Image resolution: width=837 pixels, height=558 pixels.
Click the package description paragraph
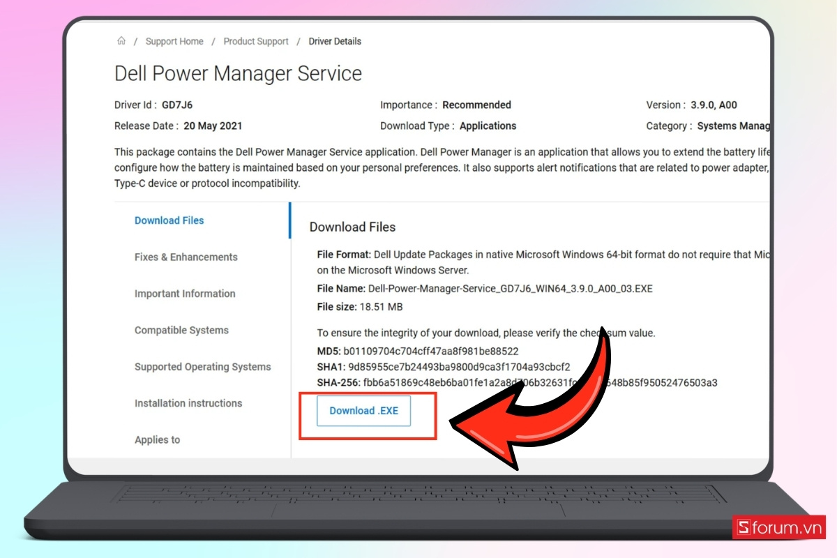[442, 167]
